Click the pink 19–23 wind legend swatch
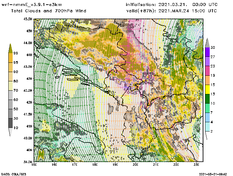The width and height of the screenshot is (233, 176). pyautogui.click(x=207, y=71)
